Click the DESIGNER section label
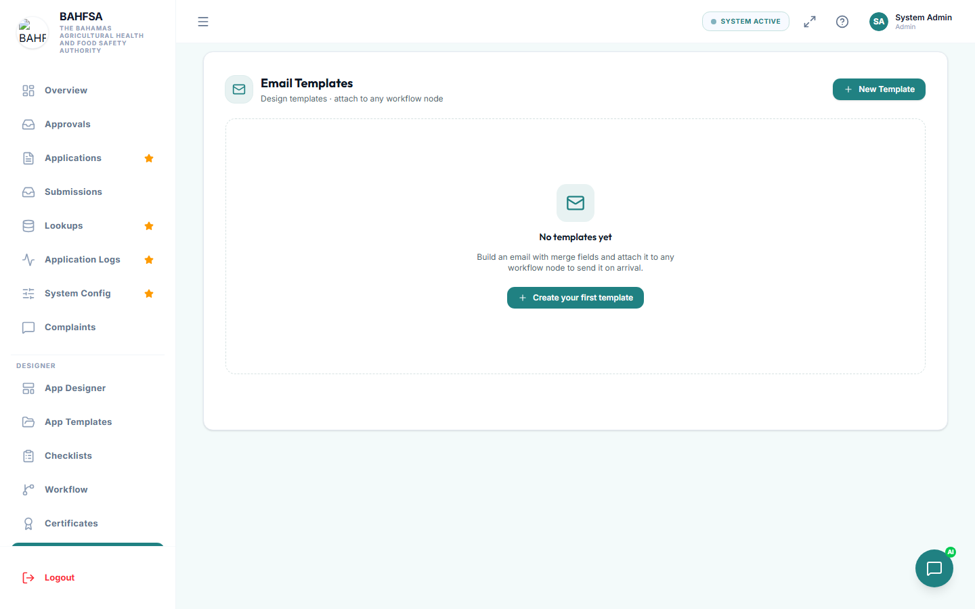Screen dimensions: 975x609 (36, 366)
